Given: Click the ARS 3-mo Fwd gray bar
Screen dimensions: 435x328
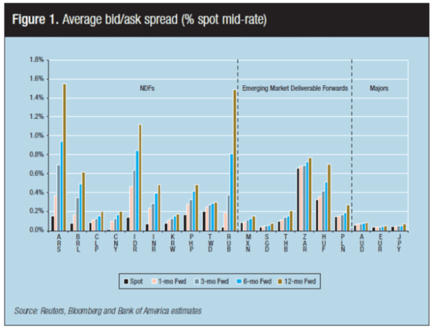Looking at the screenshot, I should pos(58,197).
